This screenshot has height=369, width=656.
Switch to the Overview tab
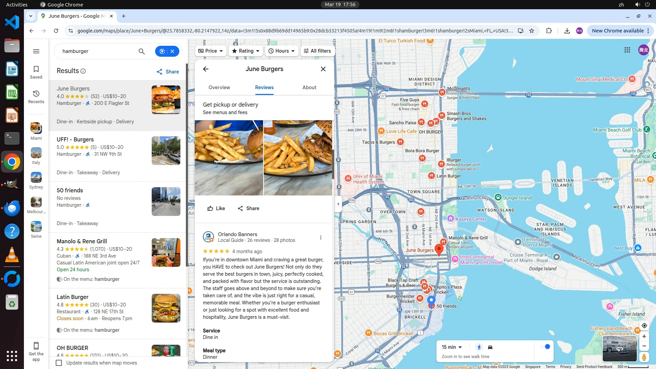pyautogui.click(x=219, y=87)
